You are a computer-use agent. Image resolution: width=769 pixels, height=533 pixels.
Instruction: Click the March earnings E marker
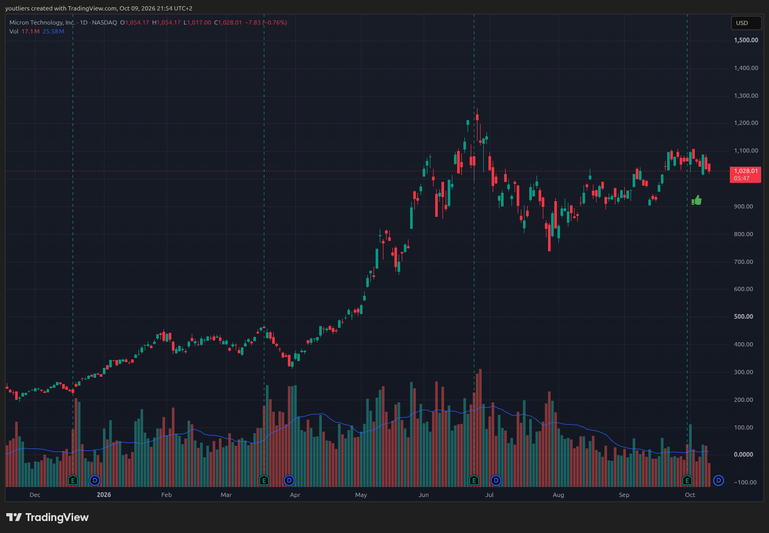point(264,480)
